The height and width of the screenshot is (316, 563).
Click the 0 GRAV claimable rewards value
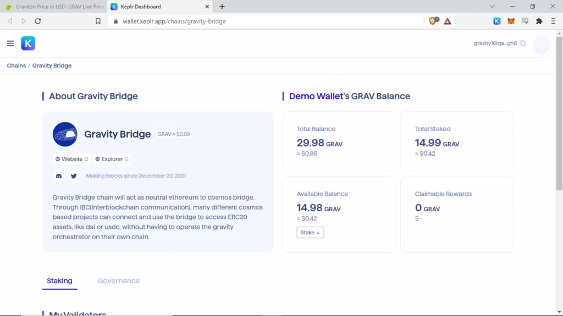427,208
